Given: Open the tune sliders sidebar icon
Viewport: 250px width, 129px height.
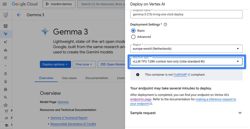Looking at the screenshot, I should coord(5,58).
